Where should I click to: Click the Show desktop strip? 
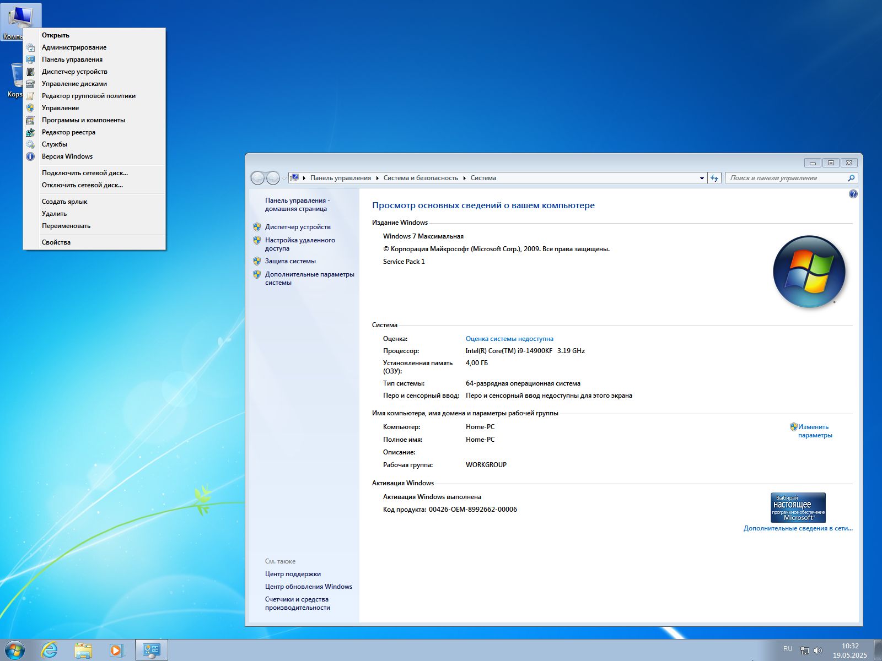click(878, 651)
